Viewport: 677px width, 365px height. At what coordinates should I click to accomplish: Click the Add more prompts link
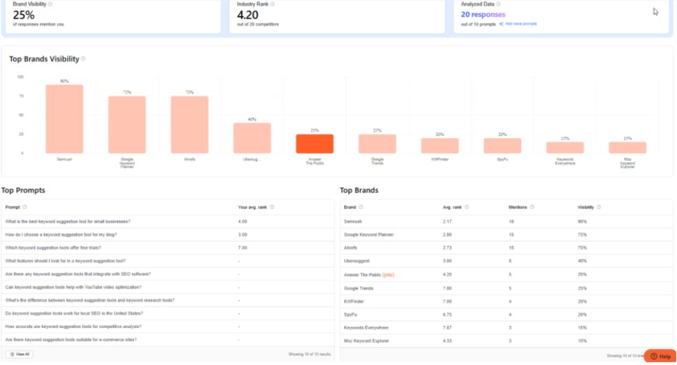(518, 24)
